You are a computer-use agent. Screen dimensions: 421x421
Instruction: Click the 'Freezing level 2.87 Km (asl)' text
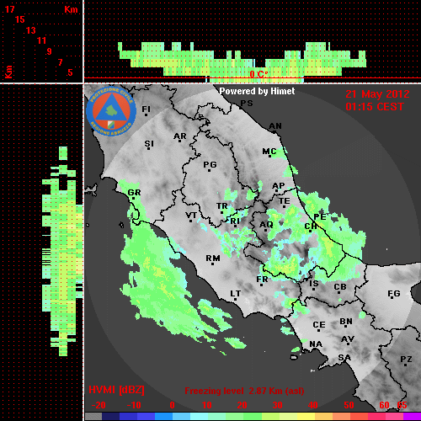click(244, 391)
